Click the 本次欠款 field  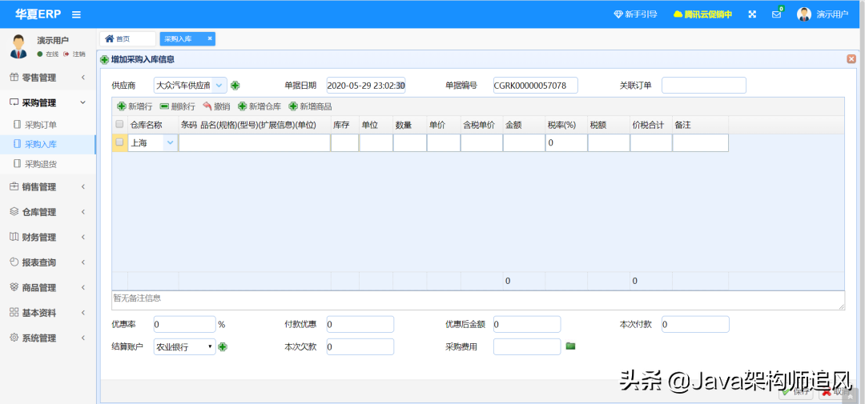[360, 346]
